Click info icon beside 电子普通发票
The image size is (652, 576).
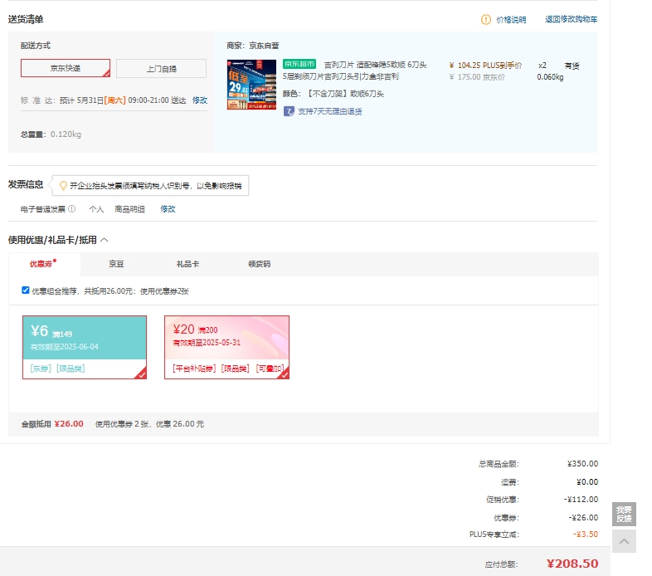coord(72,209)
